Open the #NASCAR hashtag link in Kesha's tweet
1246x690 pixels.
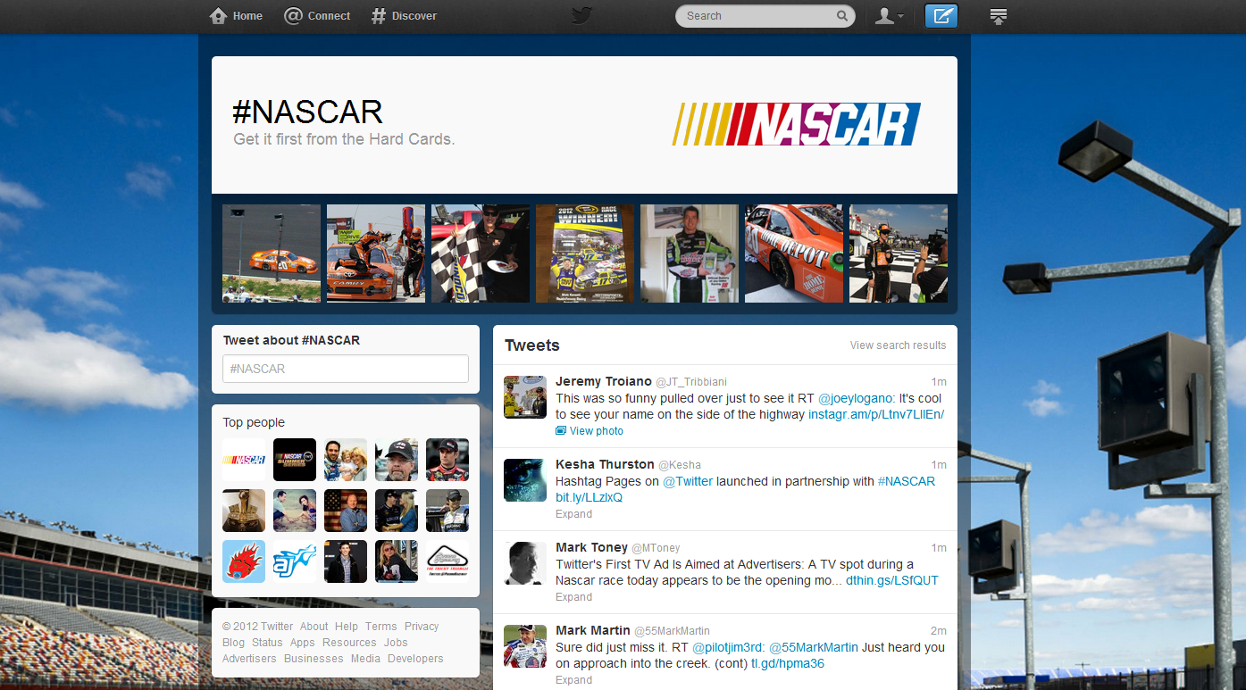(906, 481)
